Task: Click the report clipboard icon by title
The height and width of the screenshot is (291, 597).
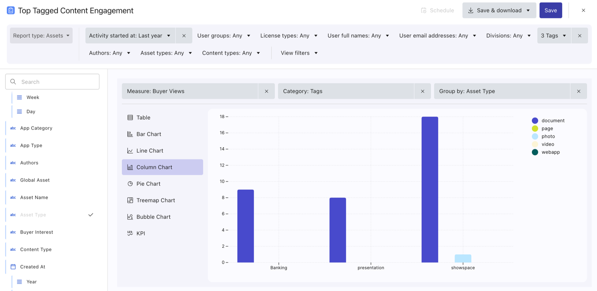Action: [x=11, y=11]
